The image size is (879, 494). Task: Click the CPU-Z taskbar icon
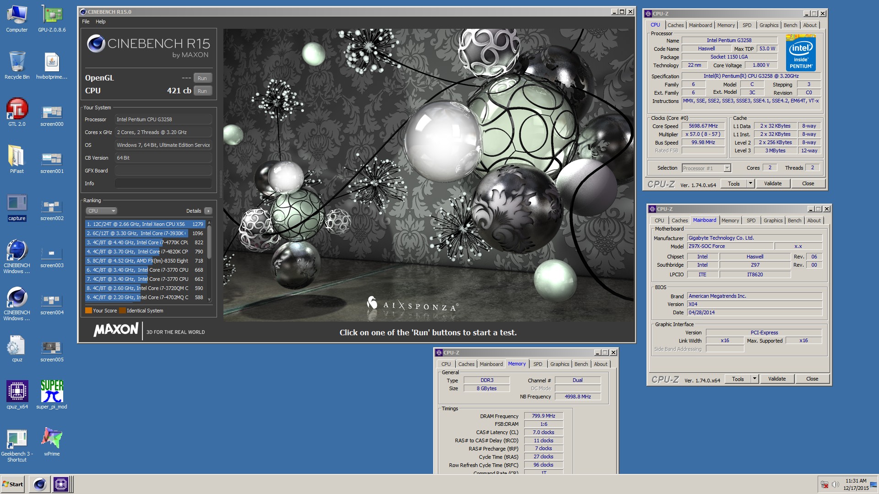click(x=61, y=484)
